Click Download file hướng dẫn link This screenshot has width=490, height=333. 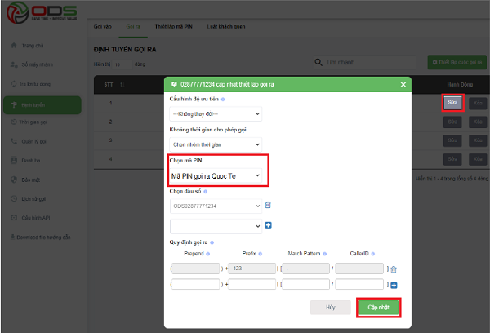(x=43, y=238)
